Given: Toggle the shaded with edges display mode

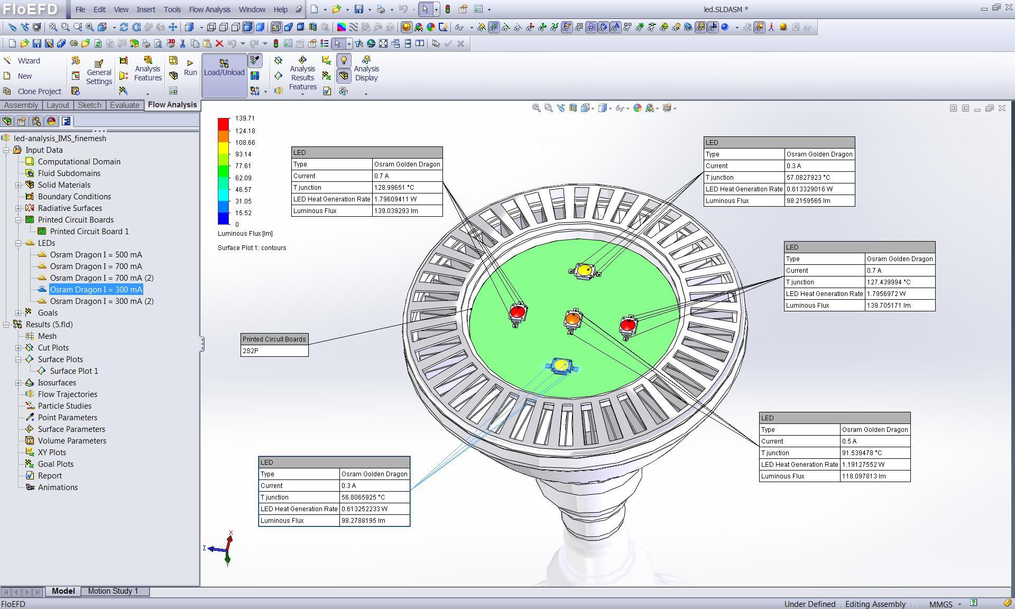Looking at the screenshot, I should [x=248, y=27].
